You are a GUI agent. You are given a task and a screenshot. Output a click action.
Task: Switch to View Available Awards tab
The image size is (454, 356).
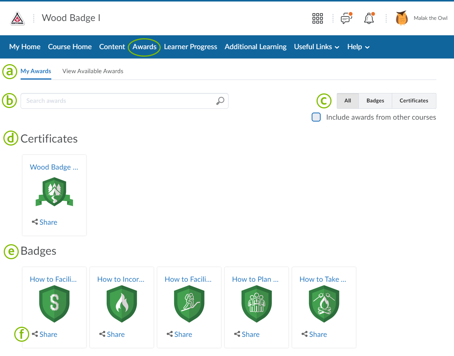pos(93,71)
